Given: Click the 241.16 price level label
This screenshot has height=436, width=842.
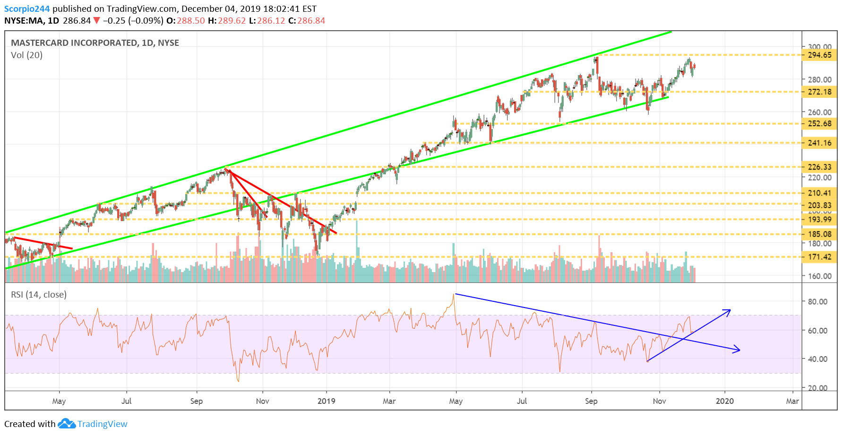Looking at the screenshot, I should coord(819,143).
